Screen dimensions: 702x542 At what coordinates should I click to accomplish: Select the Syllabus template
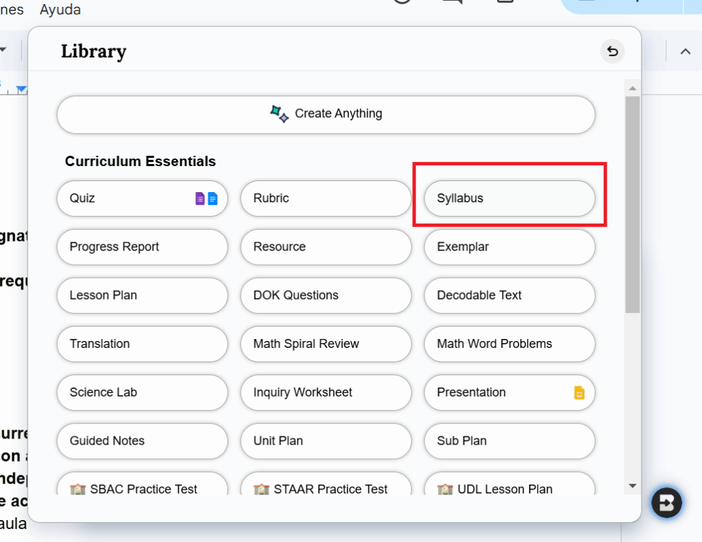click(509, 198)
